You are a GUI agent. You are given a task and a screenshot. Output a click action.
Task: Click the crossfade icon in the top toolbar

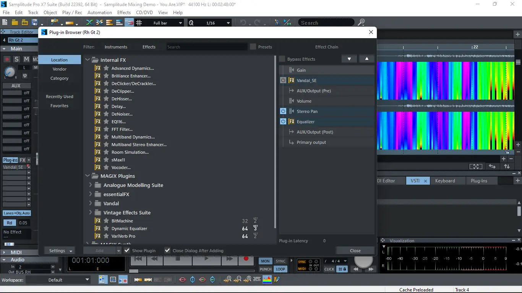[89, 23]
